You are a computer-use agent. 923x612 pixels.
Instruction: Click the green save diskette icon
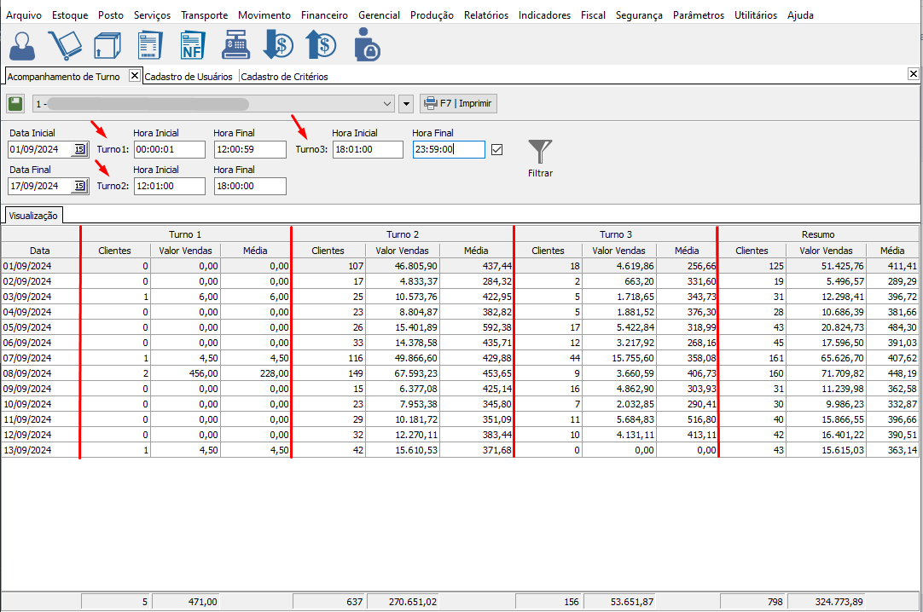15,104
